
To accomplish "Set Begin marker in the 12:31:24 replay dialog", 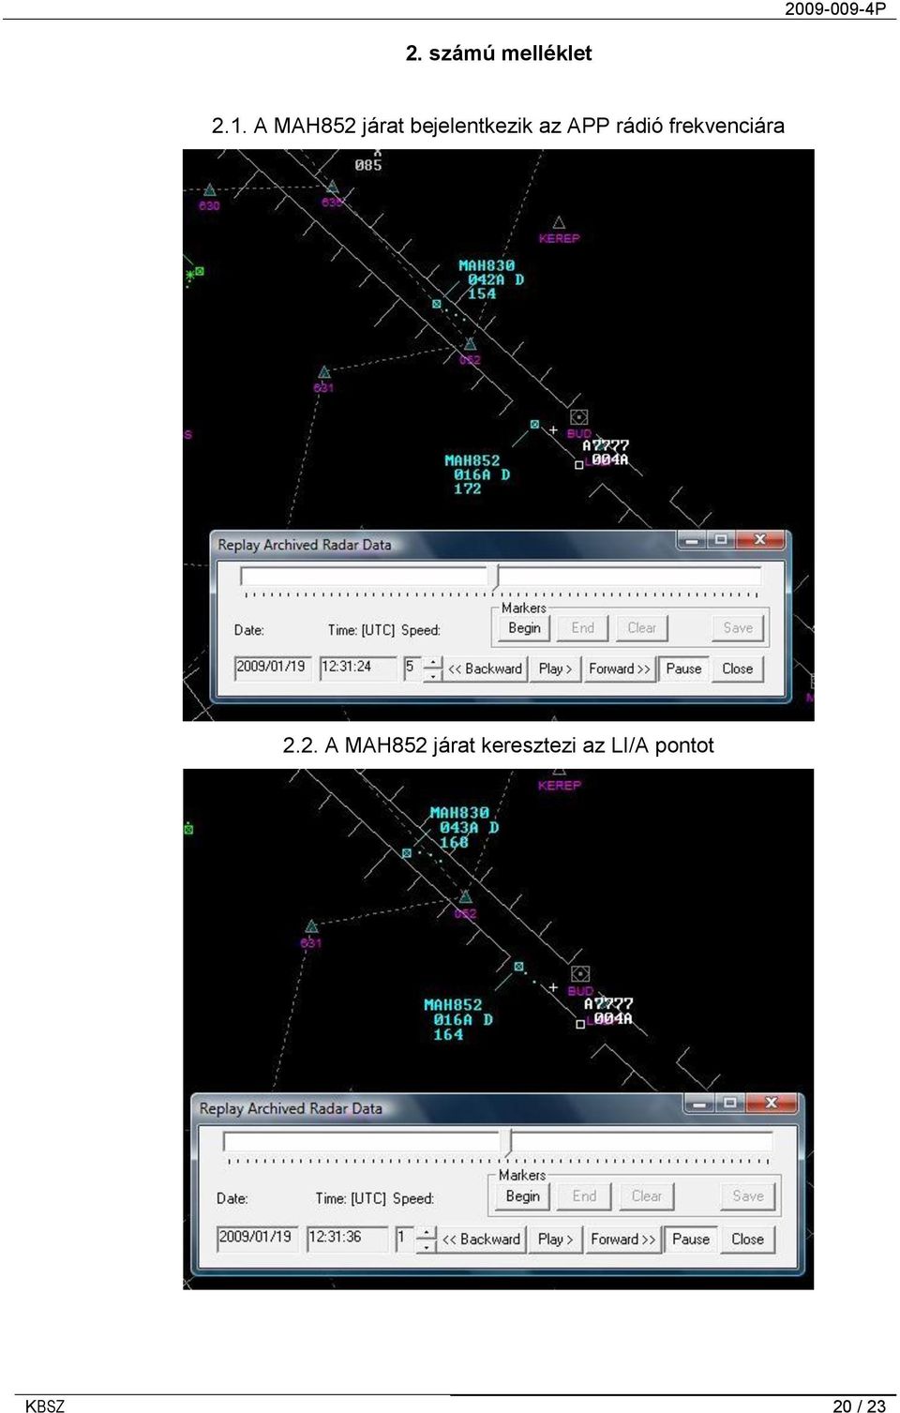I will click(x=524, y=628).
